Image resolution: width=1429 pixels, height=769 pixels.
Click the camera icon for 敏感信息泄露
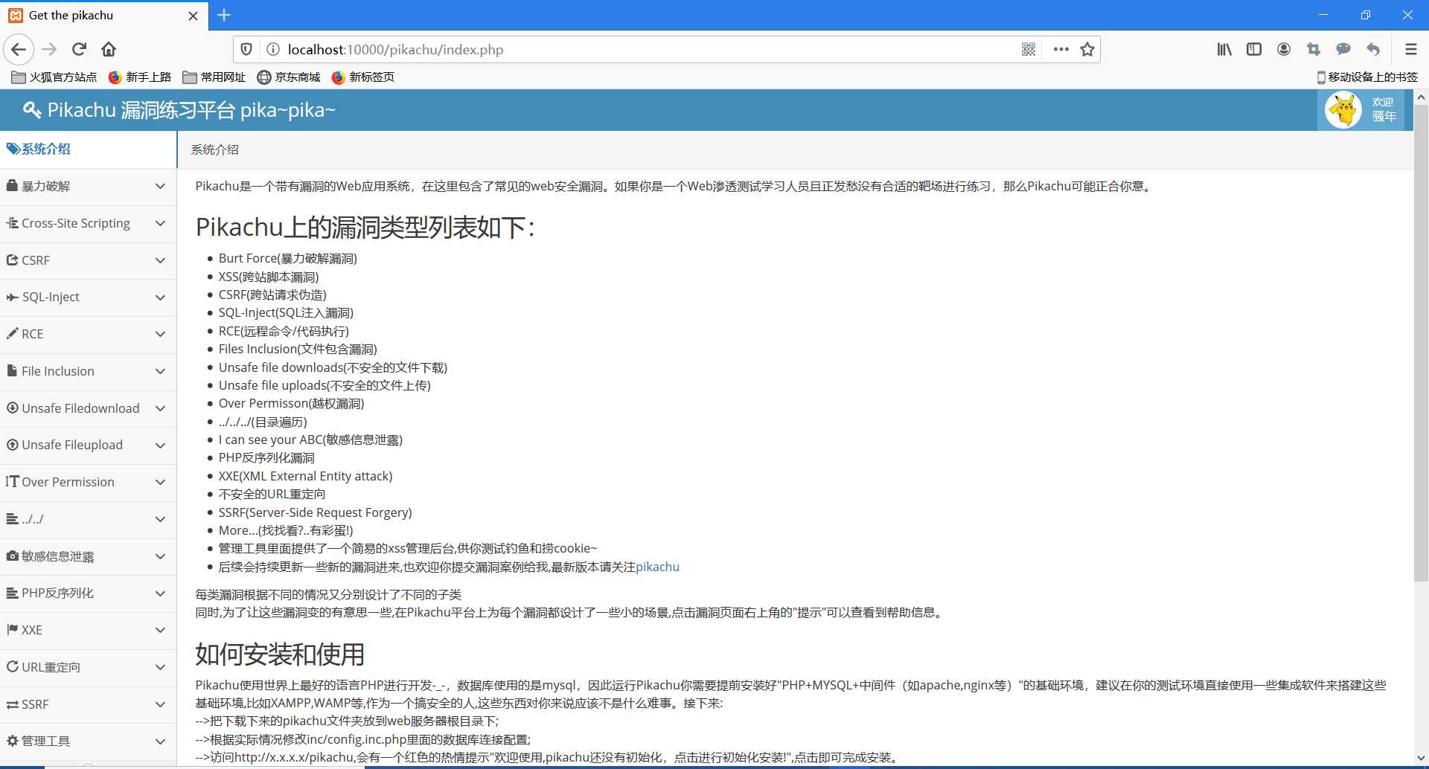pyautogui.click(x=12, y=556)
